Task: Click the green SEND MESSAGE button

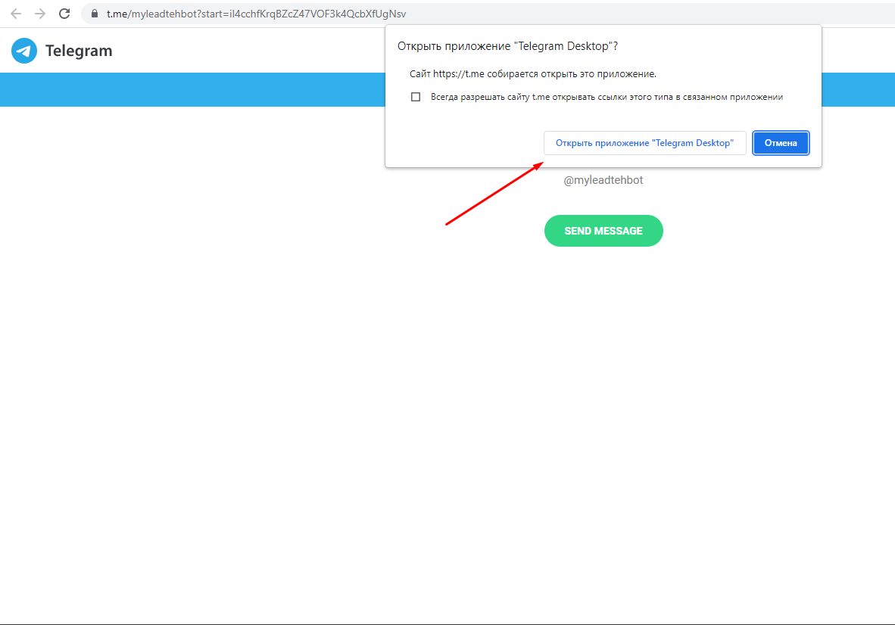Action: point(603,231)
